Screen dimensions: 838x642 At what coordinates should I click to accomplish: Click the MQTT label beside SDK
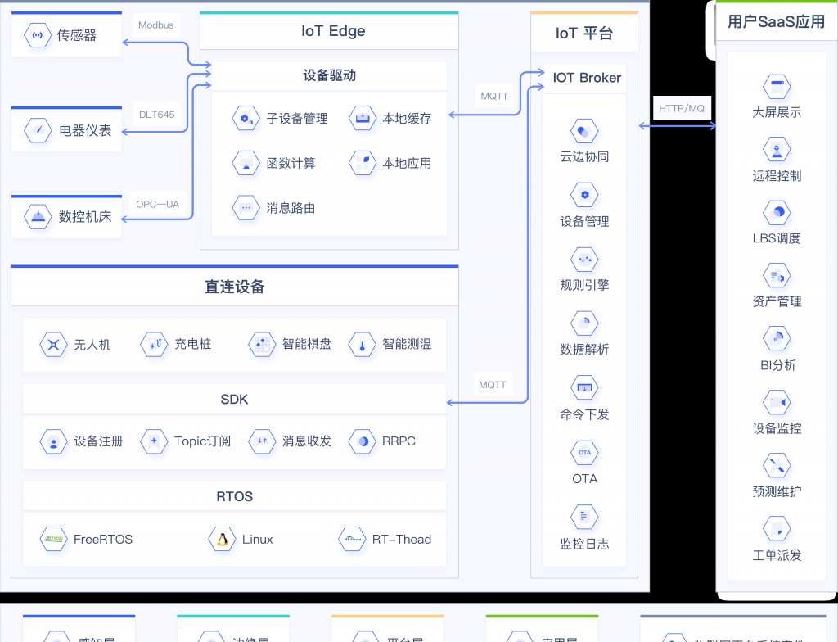(492, 385)
